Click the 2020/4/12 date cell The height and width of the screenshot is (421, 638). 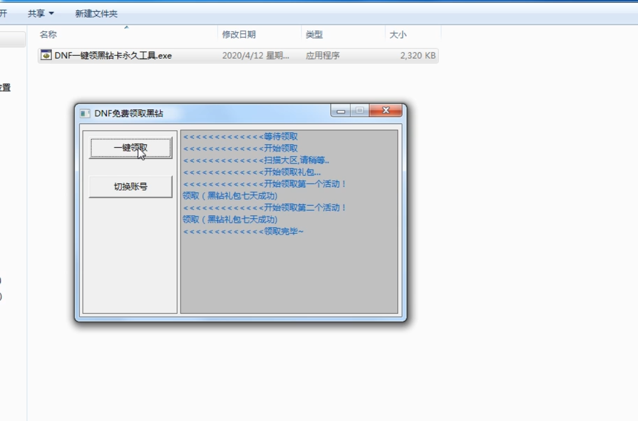tap(256, 56)
